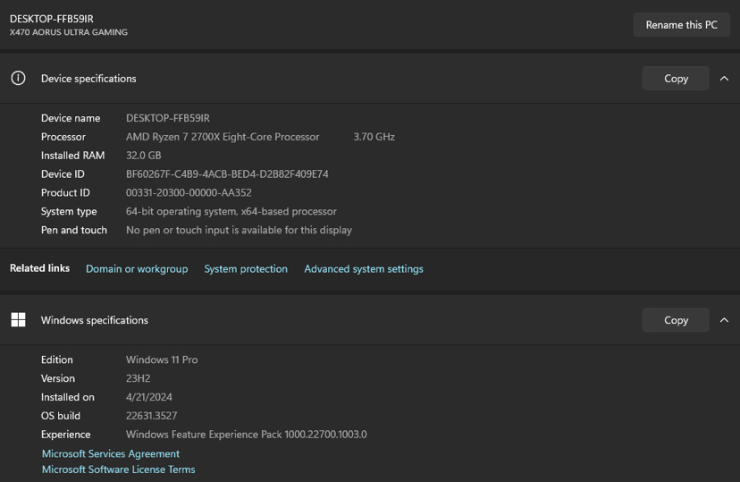Open Domain or workgroup link
Screen dimensions: 740x482
point(137,268)
